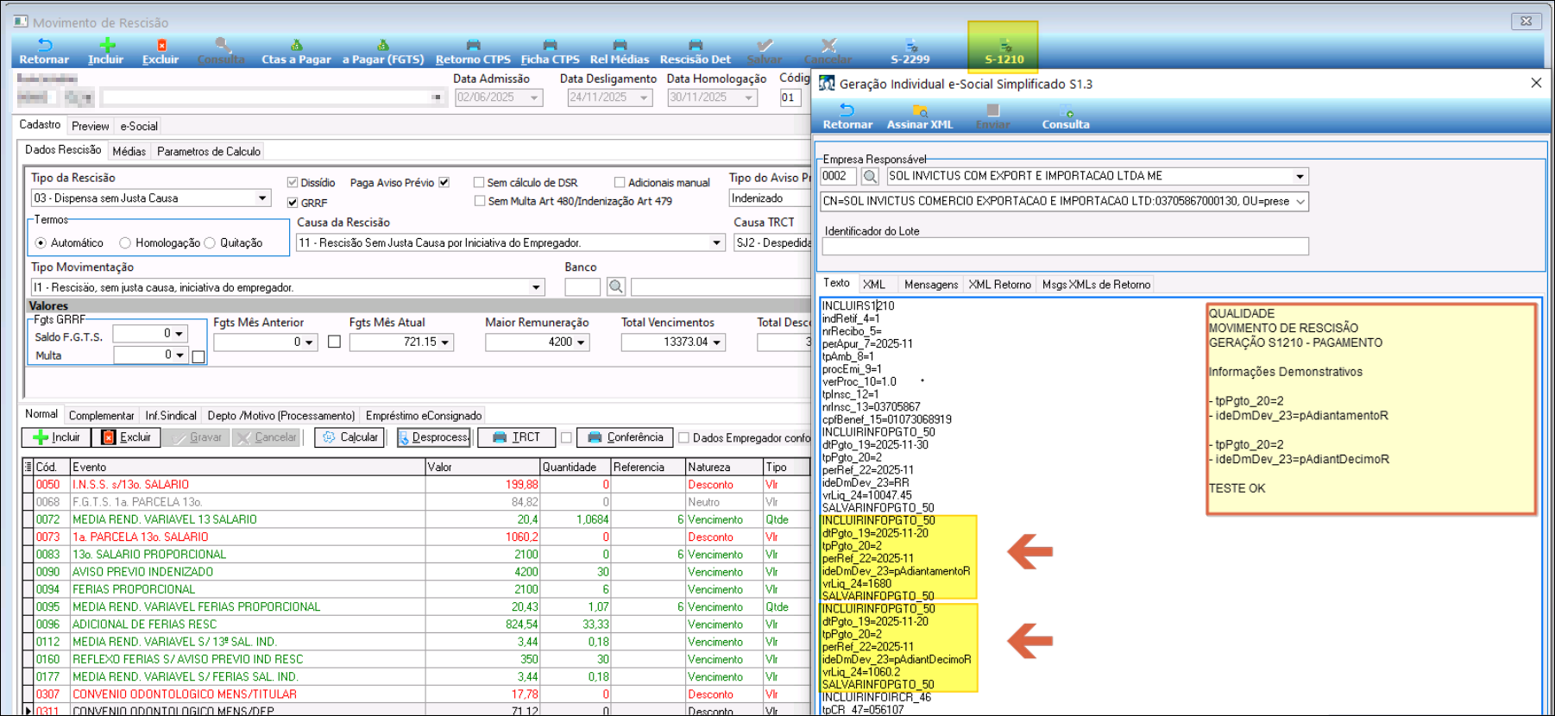
Task: Open the Causa da Rescisão dropdown
Action: point(716,243)
